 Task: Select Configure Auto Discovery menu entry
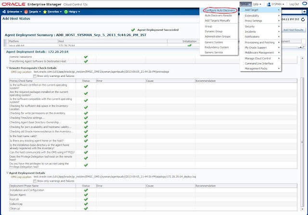click(x=219, y=10)
